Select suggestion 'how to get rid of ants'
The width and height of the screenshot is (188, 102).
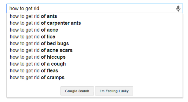coord(95,16)
